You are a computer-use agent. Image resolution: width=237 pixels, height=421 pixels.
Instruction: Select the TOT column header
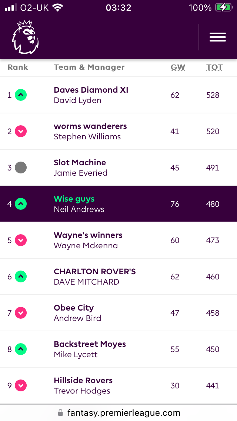pyautogui.click(x=214, y=67)
